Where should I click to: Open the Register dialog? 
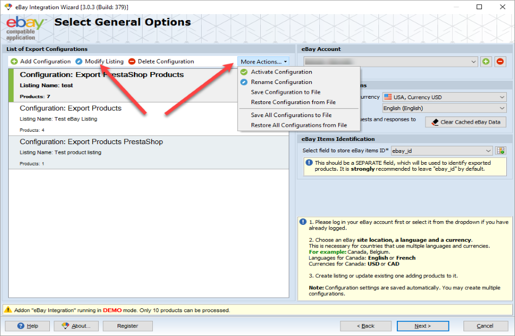click(127, 326)
